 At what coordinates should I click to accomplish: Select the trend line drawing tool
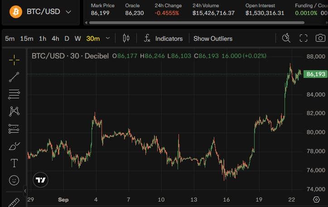point(14,77)
